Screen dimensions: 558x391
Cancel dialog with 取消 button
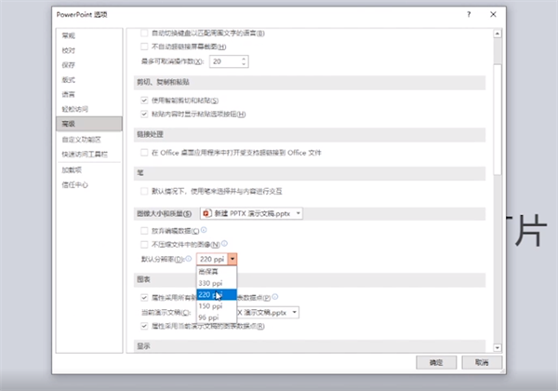pos(482,362)
